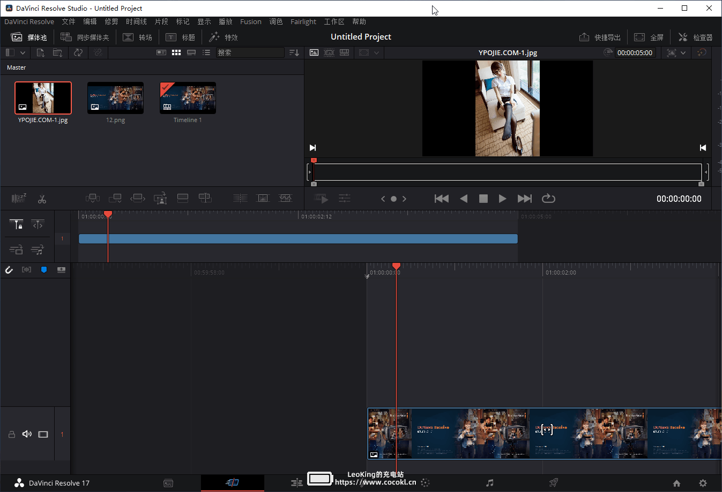Expand the viewer zoom dropdown arrow

pyautogui.click(x=683, y=52)
